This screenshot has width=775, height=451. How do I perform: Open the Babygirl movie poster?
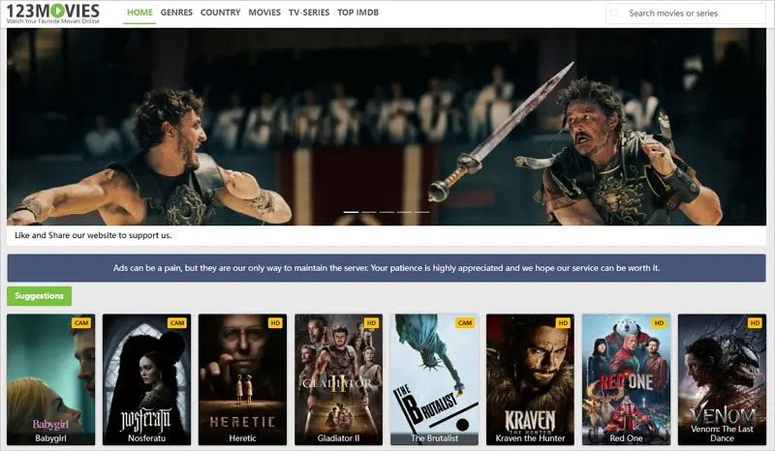point(50,379)
